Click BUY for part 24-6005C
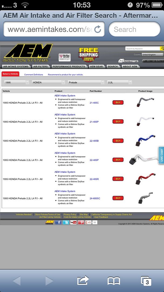Screen dimensions: 164x292 click(118, 198)
